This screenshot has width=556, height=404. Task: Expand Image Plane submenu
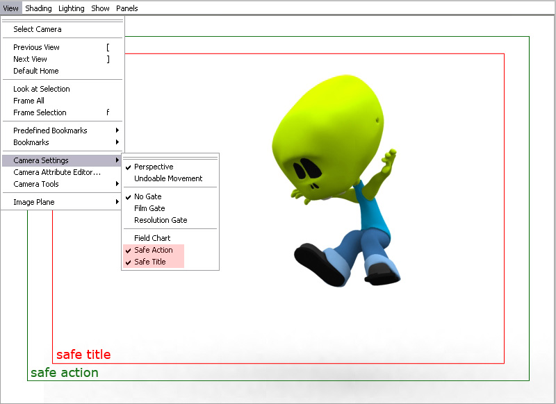[x=34, y=202]
